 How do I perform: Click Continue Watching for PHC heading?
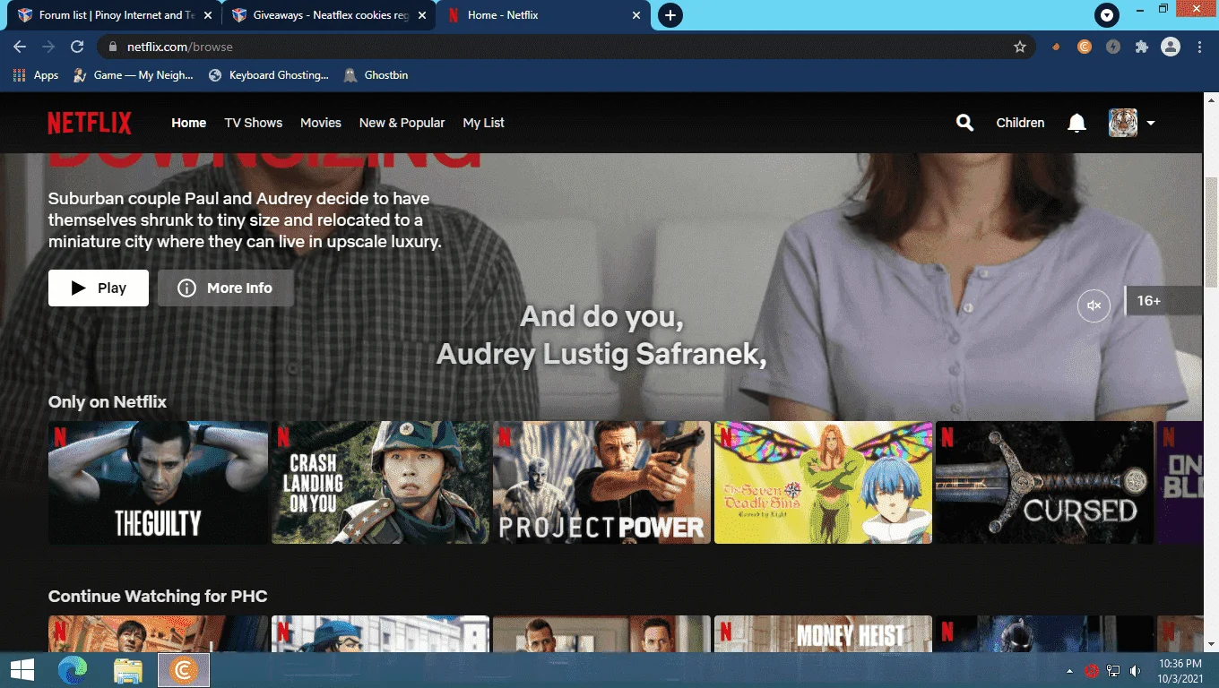(158, 597)
